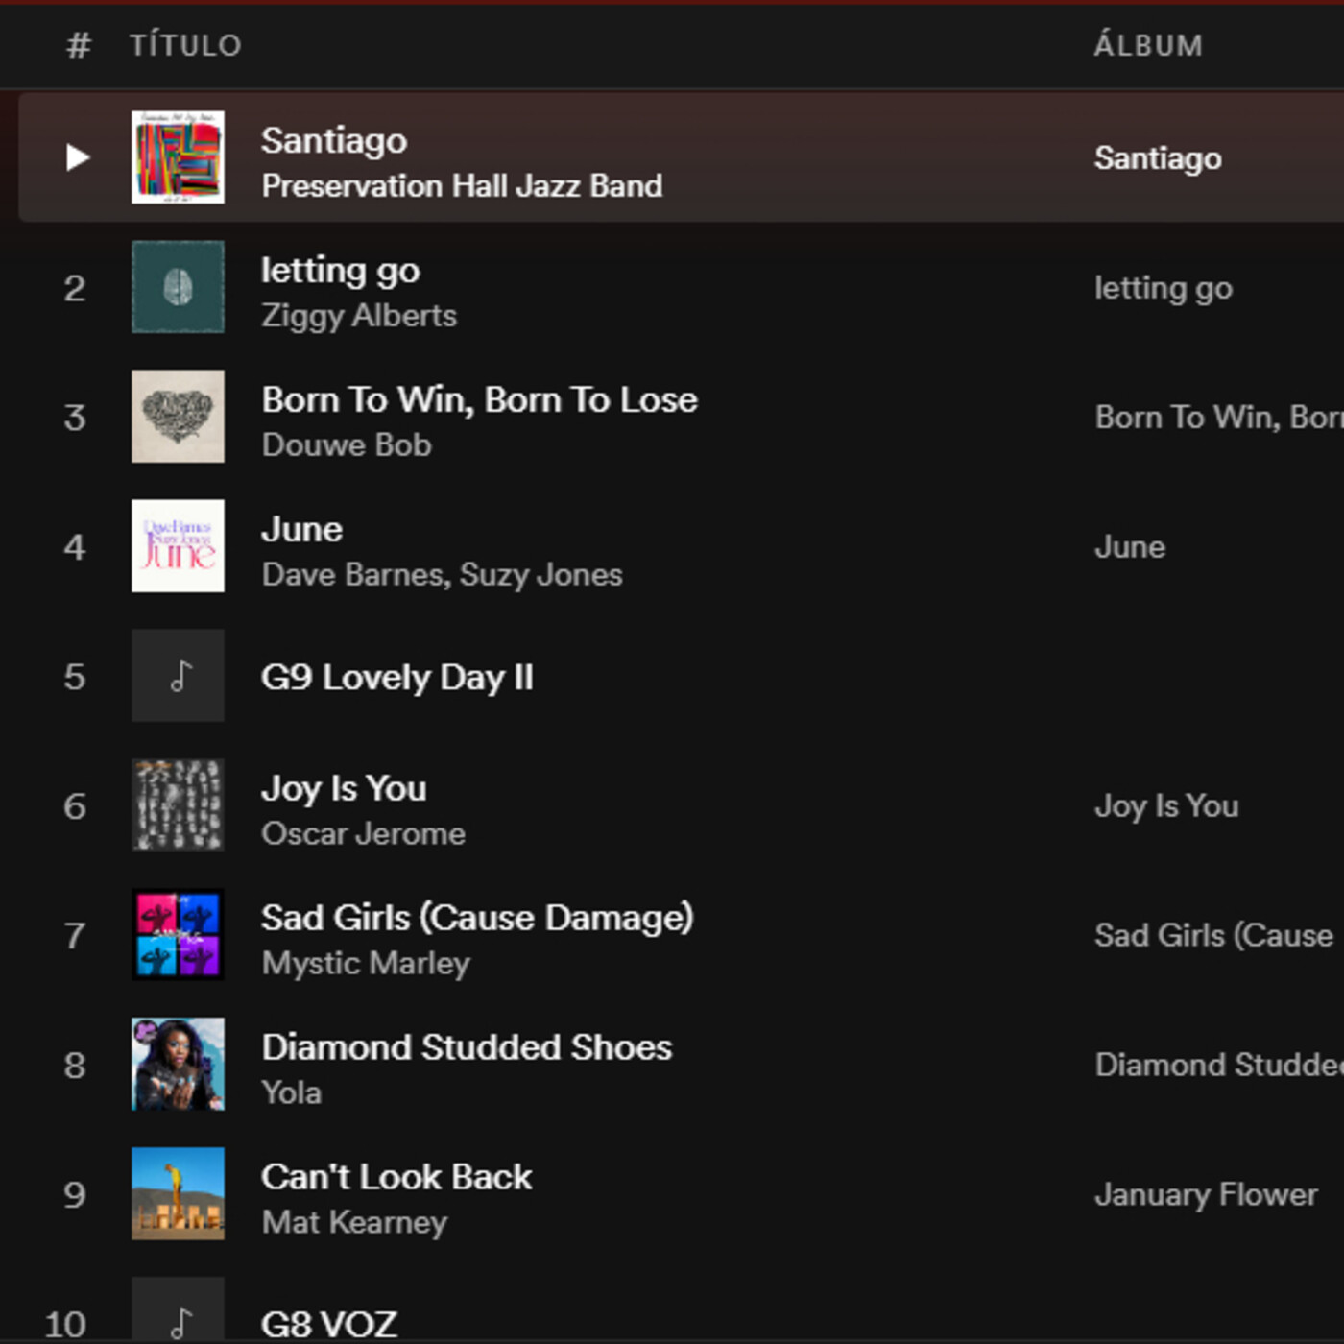Open artist Dave Barnes
The height and width of the screenshot is (1344, 1344).
[x=351, y=575]
